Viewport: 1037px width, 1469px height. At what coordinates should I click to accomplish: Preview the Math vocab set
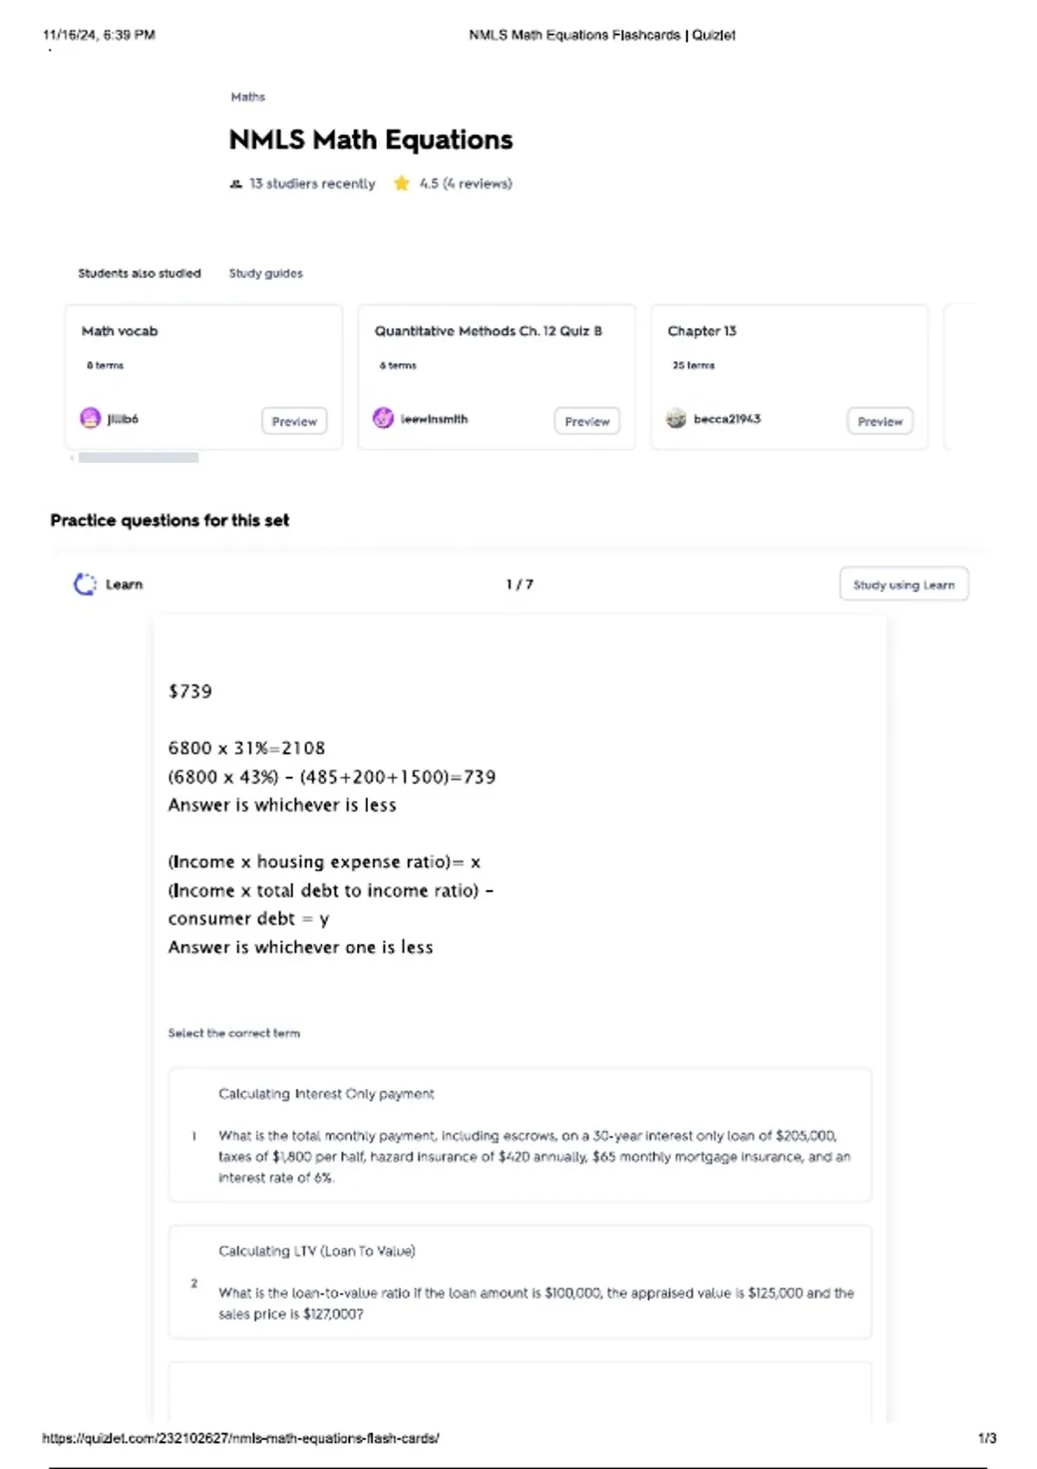(294, 422)
